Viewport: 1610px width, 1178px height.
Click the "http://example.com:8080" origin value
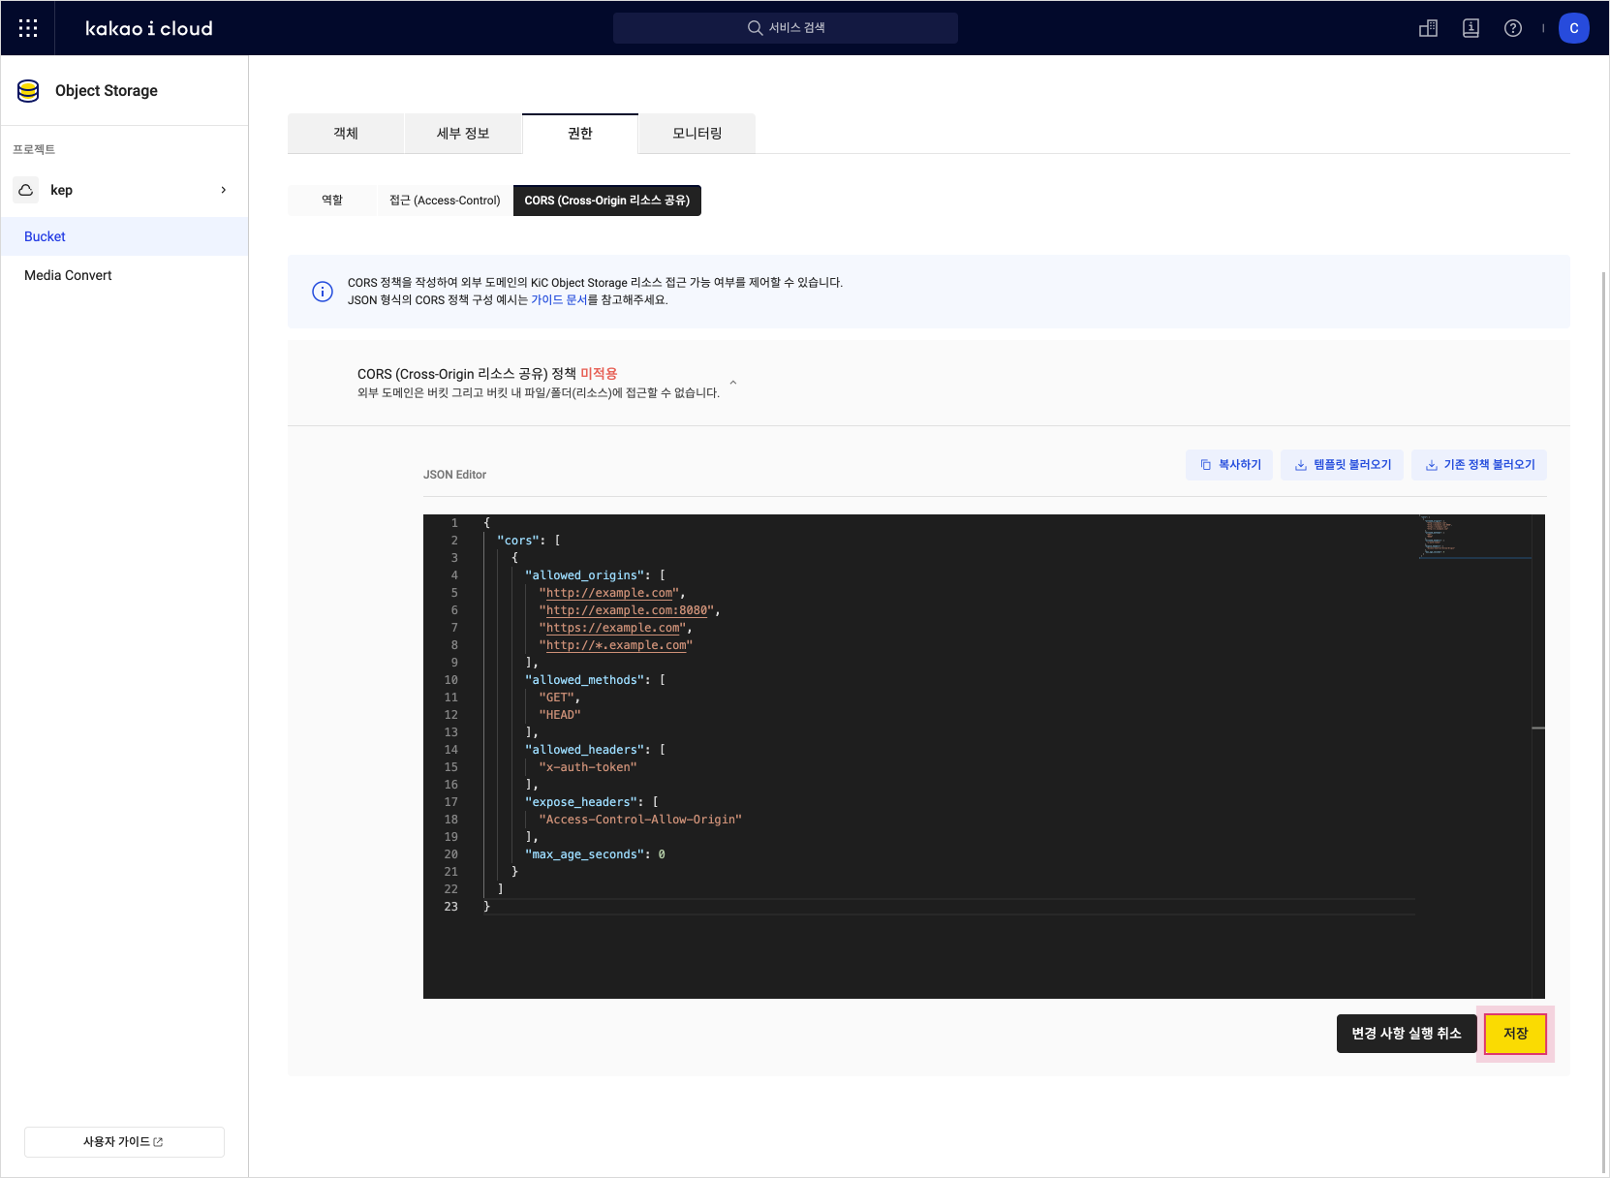[x=627, y=610]
